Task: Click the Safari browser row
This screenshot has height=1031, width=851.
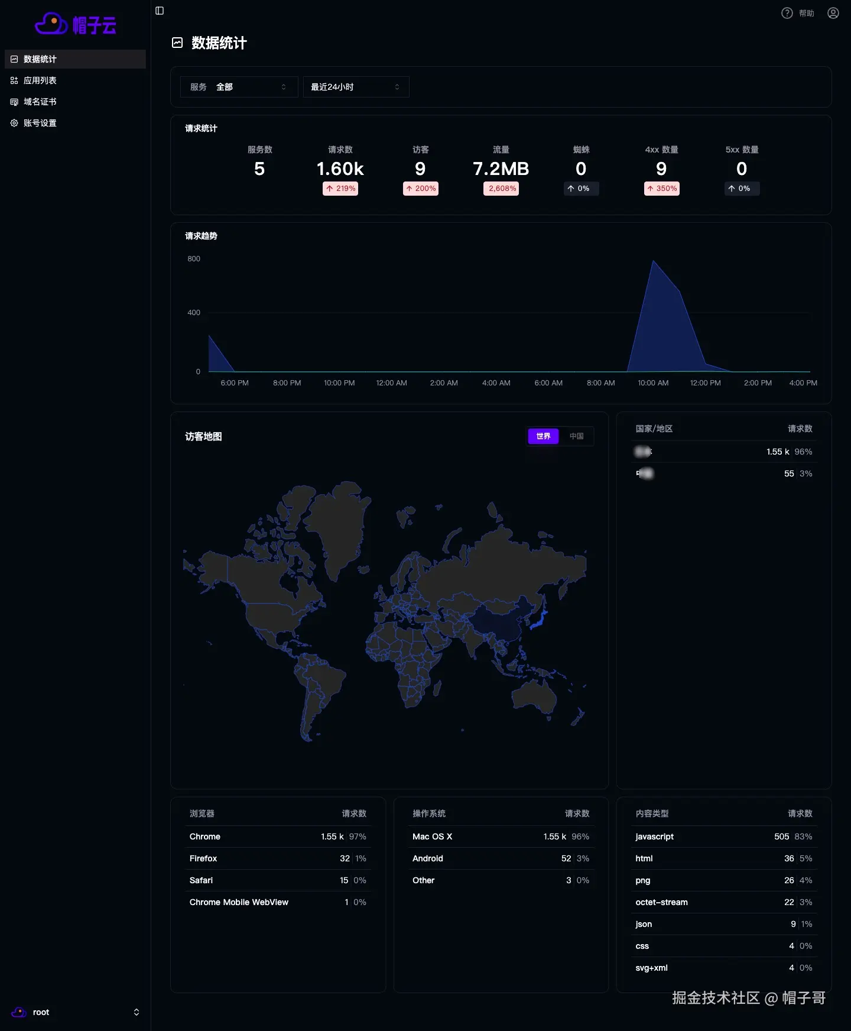Action: [278, 880]
